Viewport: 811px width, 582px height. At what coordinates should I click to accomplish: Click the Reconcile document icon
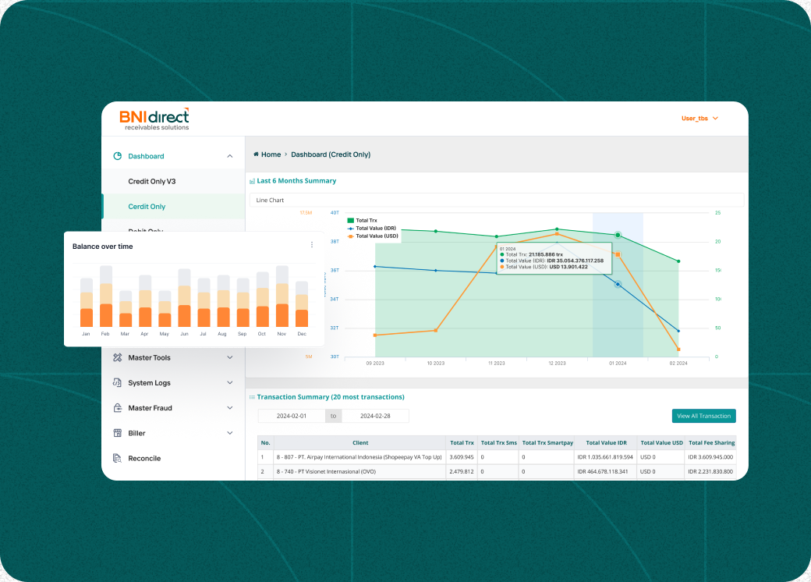[118, 458]
